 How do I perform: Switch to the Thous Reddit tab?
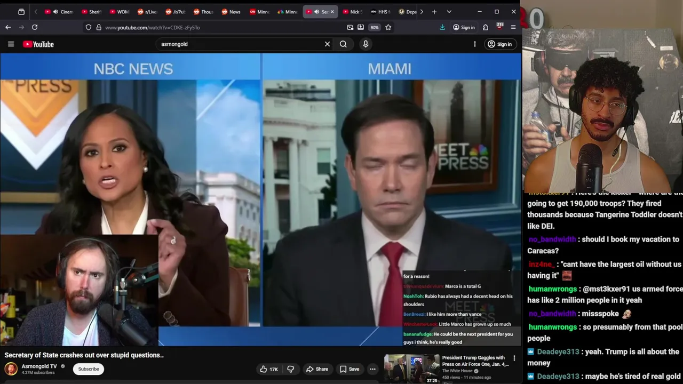point(203,12)
